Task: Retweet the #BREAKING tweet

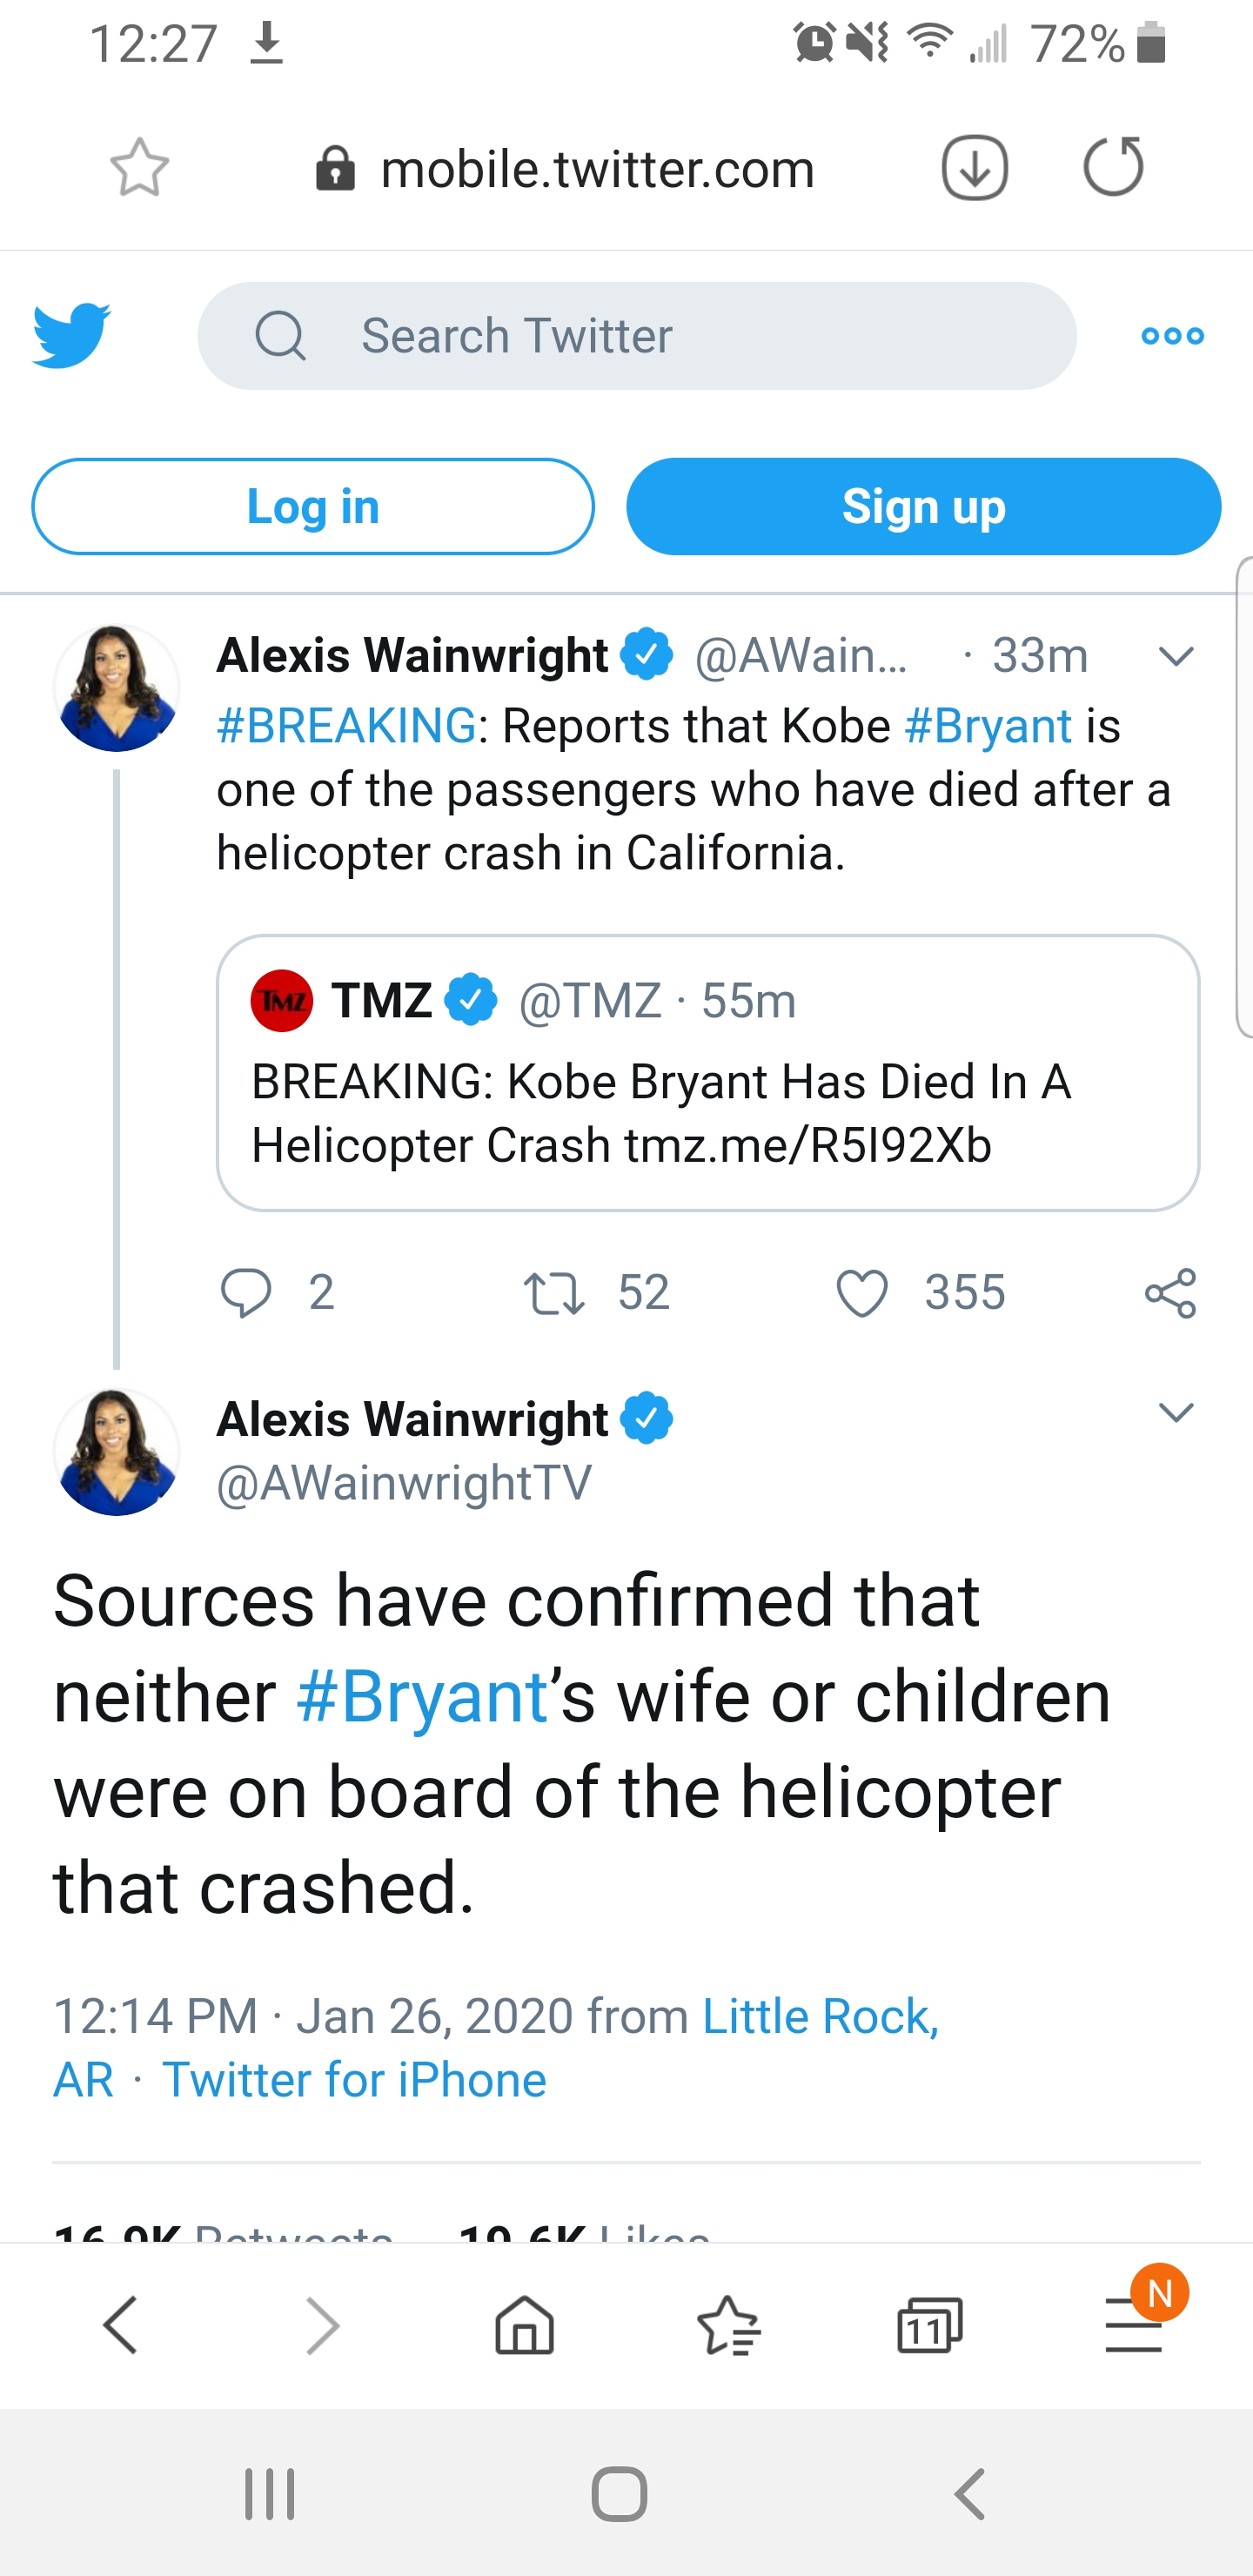Action: pos(554,1292)
